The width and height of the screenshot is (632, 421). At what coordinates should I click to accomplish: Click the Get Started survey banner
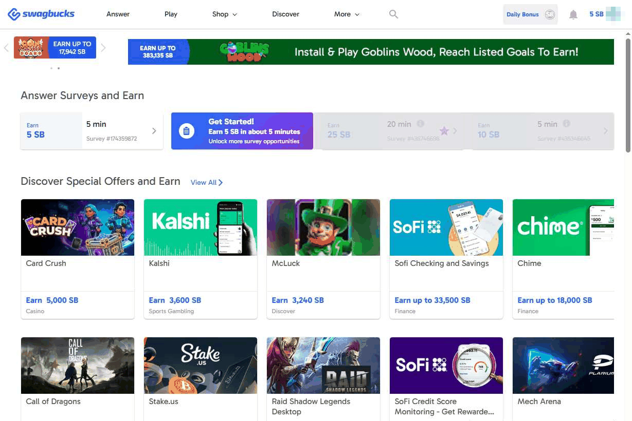(x=242, y=131)
